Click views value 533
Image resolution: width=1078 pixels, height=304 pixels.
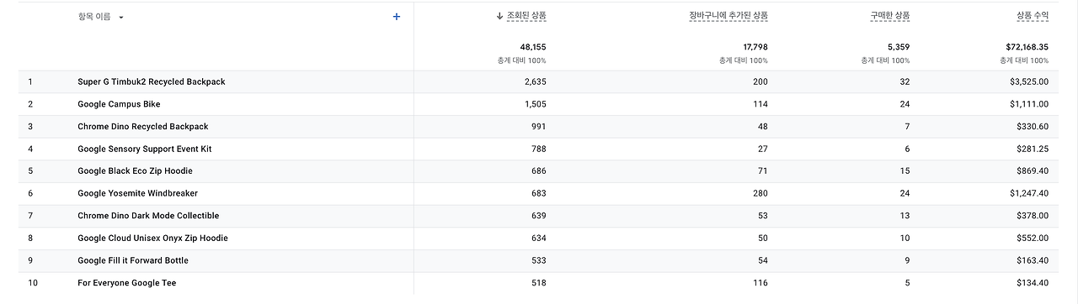tap(538, 260)
